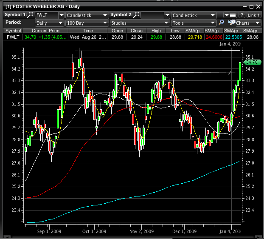This screenshot has height=239, width=264.
Task: Open the FWLT symbol dropdown
Action: pos(61,15)
